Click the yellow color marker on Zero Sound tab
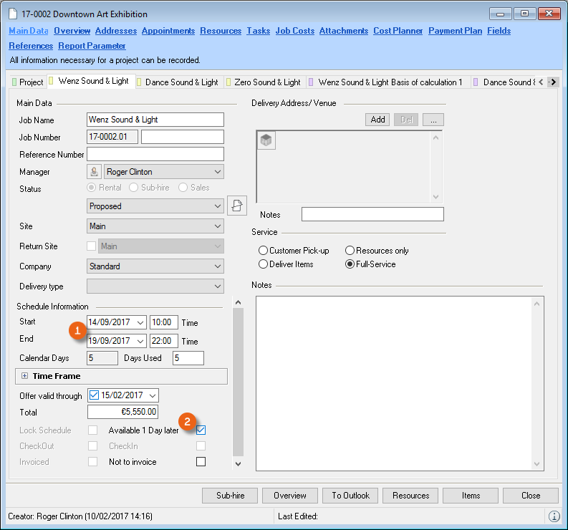Viewport: 568px width, 530px height. 228,82
